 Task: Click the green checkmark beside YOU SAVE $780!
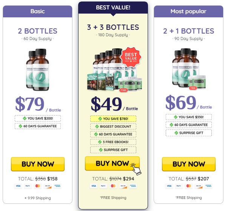click(100, 119)
